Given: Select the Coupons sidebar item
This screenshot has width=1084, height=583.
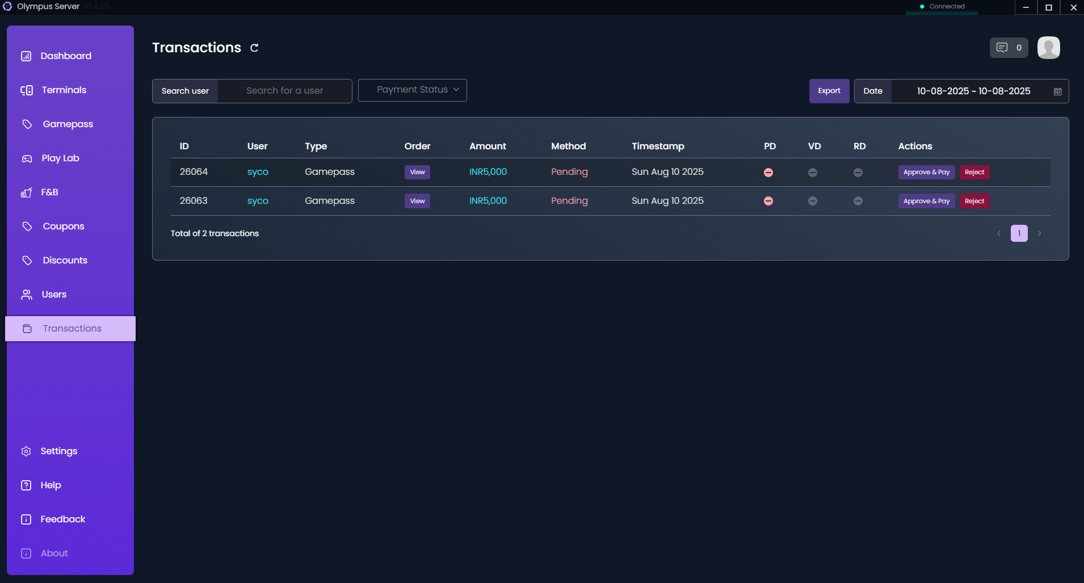Looking at the screenshot, I should (x=63, y=226).
